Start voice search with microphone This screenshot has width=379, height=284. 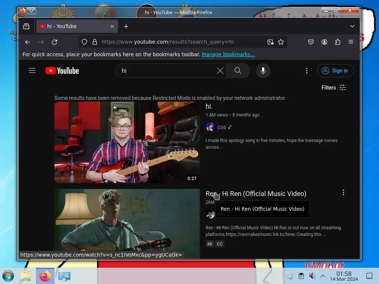pos(263,71)
